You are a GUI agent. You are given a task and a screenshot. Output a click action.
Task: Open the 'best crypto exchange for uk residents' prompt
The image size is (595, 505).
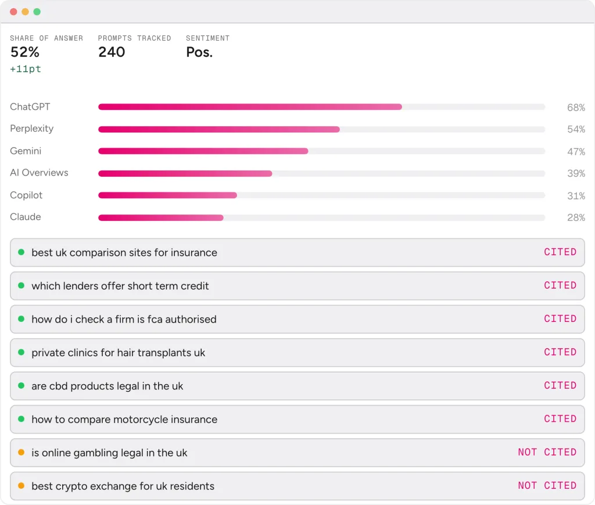(x=297, y=486)
